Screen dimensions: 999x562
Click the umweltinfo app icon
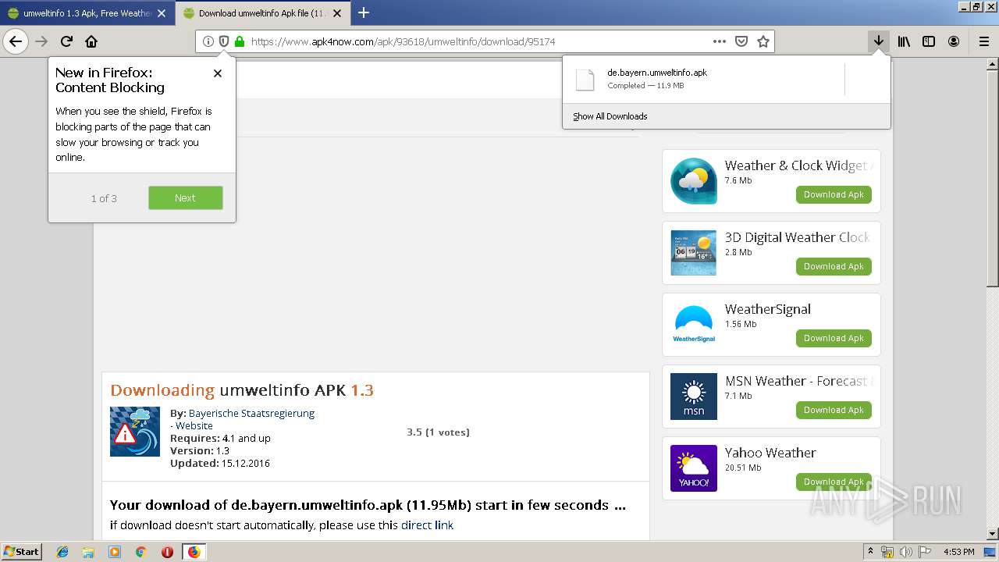[x=135, y=432]
